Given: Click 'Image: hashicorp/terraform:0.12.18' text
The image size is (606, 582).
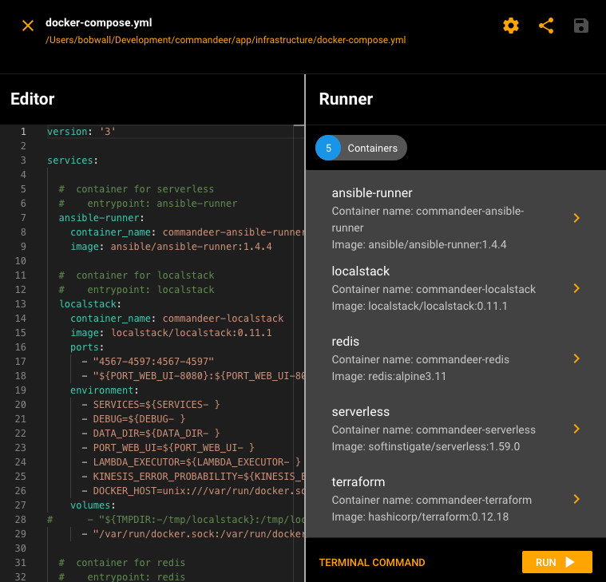Looking at the screenshot, I should tap(420, 517).
